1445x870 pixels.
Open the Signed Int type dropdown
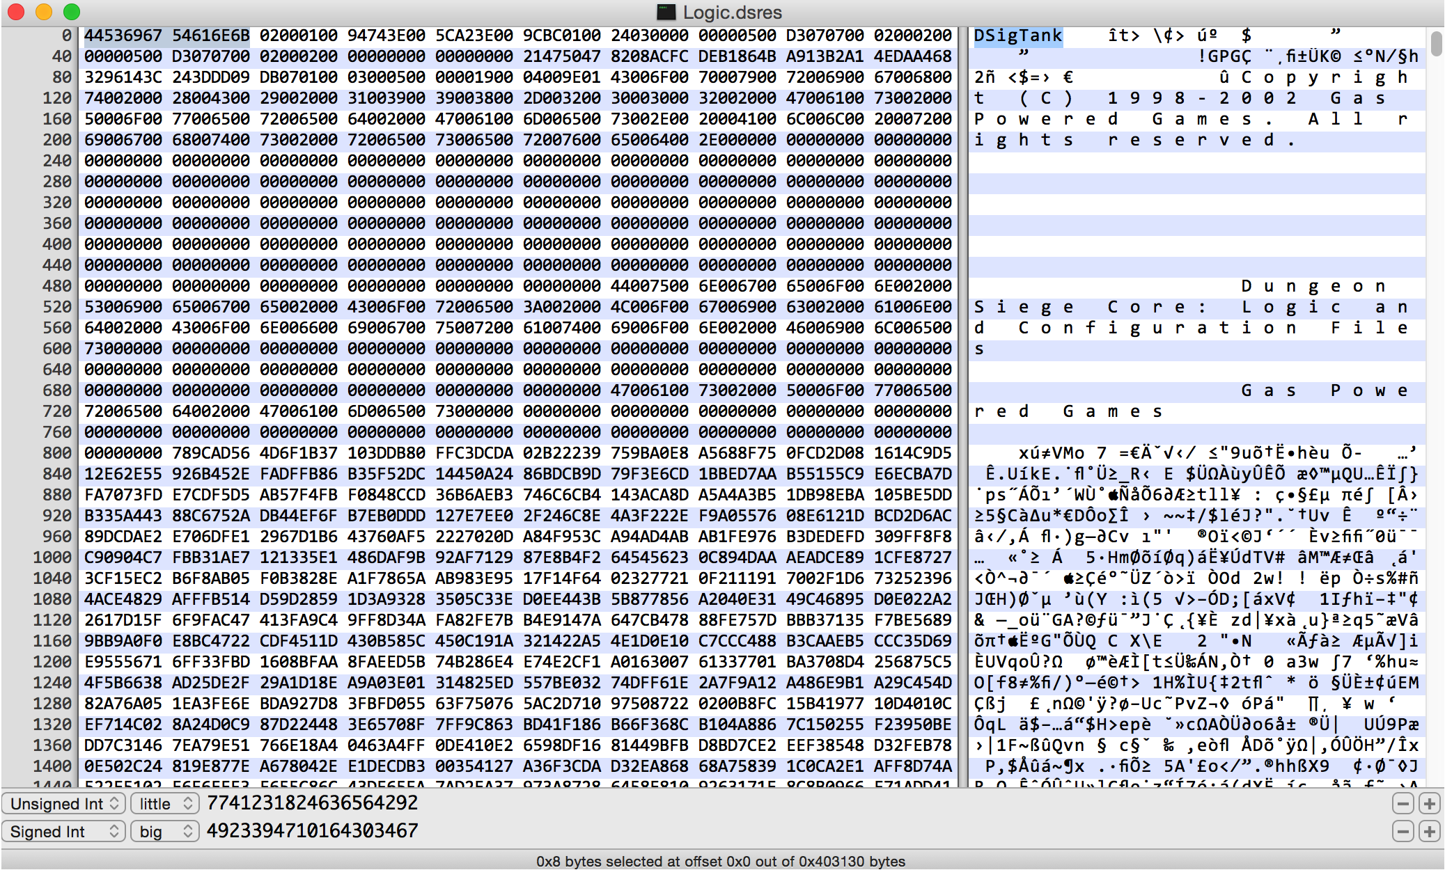(x=64, y=832)
